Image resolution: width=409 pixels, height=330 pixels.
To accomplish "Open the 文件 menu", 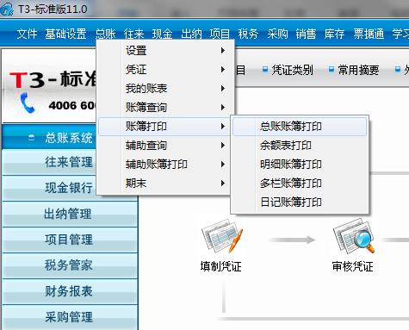I will [27, 34].
